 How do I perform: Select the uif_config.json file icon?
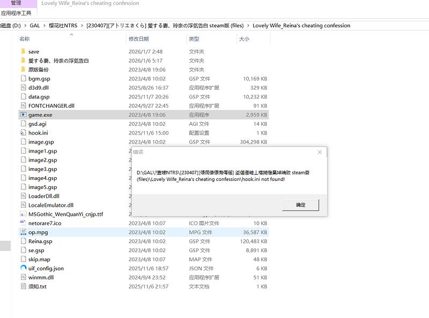23,268
